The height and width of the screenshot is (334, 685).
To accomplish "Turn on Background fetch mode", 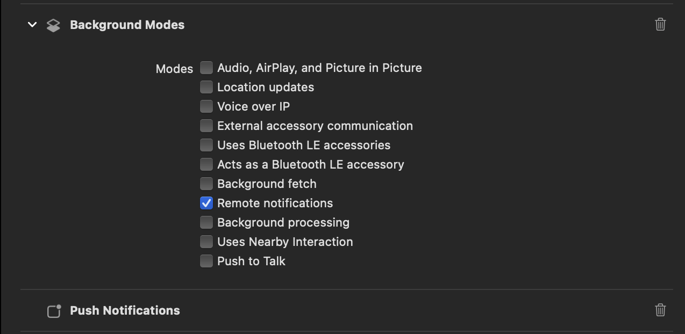I will click(x=206, y=184).
